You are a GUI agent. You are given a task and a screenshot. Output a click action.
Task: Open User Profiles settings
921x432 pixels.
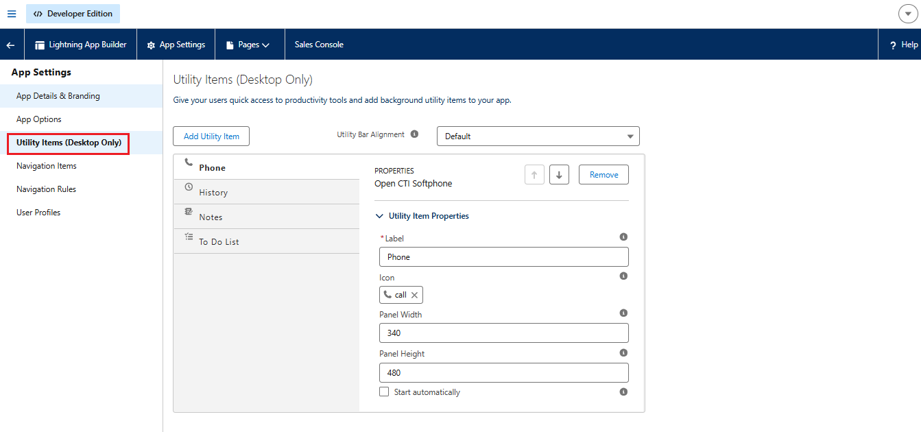tap(82, 213)
